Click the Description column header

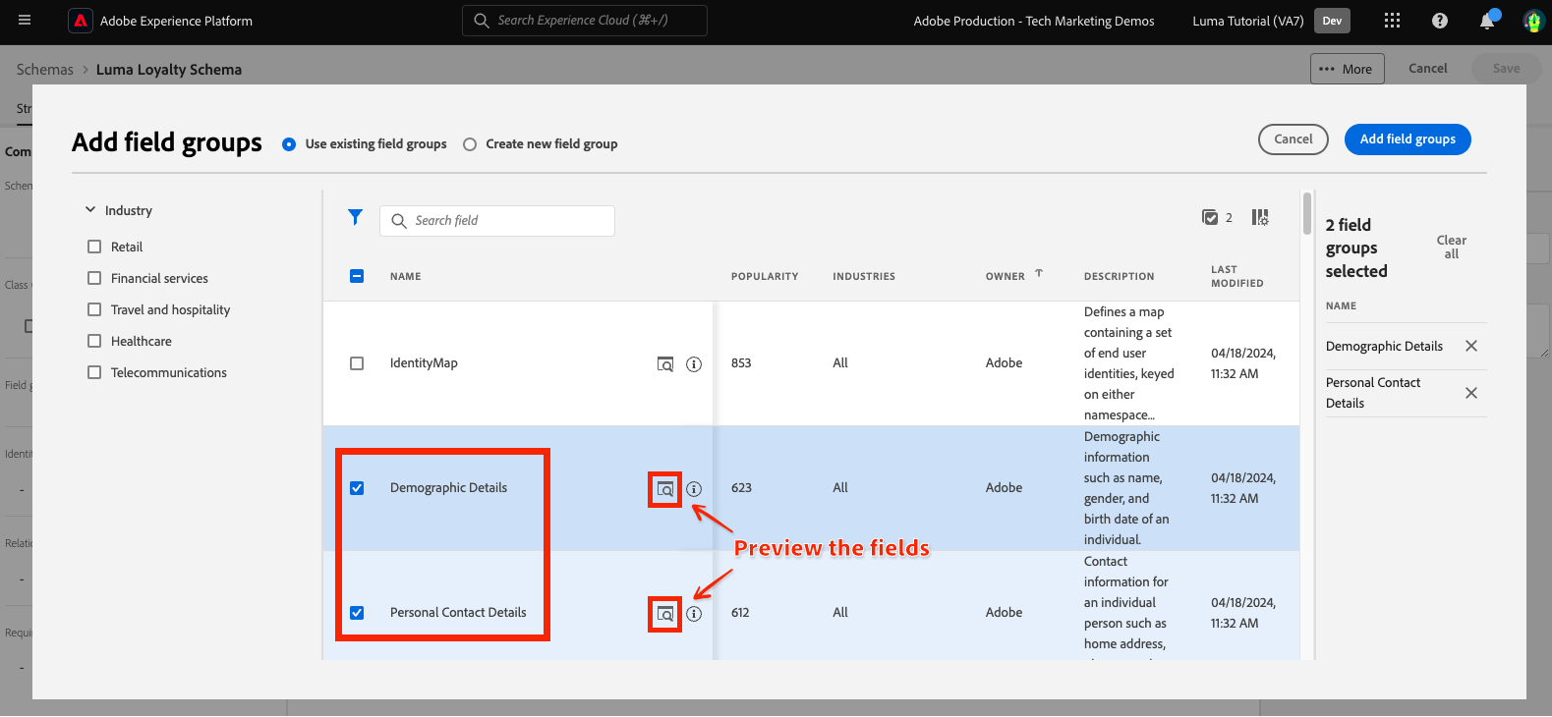click(x=1120, y=277)
